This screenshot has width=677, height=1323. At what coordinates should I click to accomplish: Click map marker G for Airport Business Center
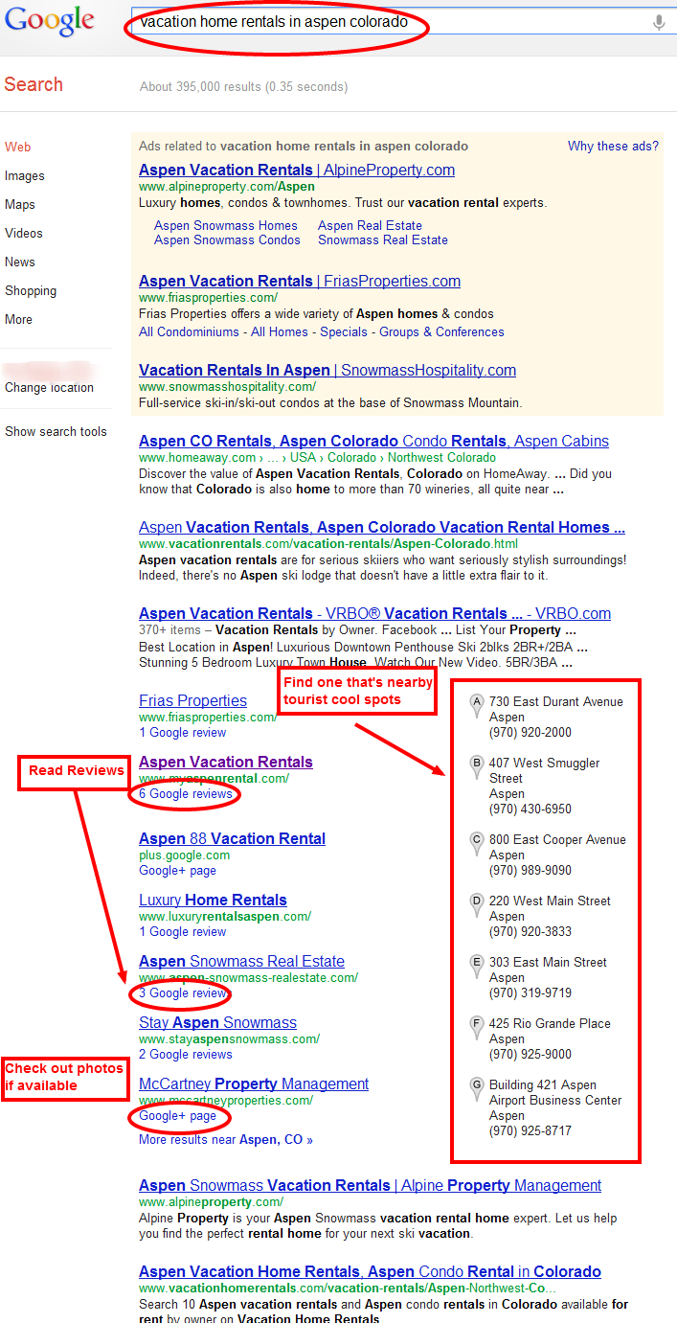coord(477,1090)
